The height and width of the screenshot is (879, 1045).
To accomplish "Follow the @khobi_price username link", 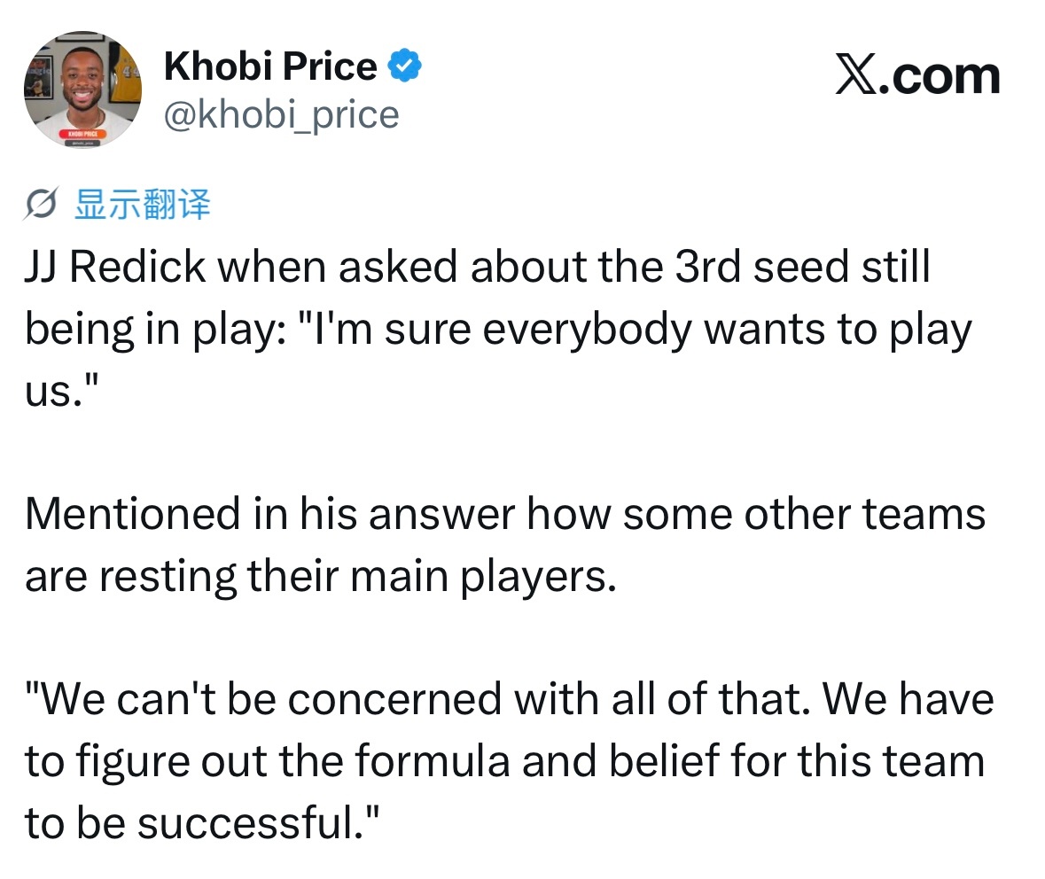I will pos(281,114).
